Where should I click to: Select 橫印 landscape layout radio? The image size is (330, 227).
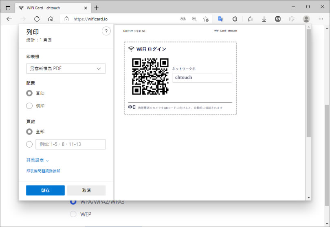(x=29, y=106)
